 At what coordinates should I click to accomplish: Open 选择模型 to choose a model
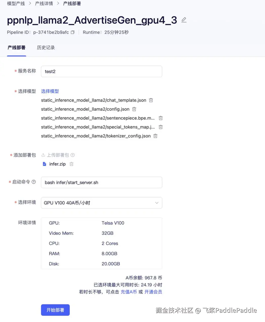point(50,91)
